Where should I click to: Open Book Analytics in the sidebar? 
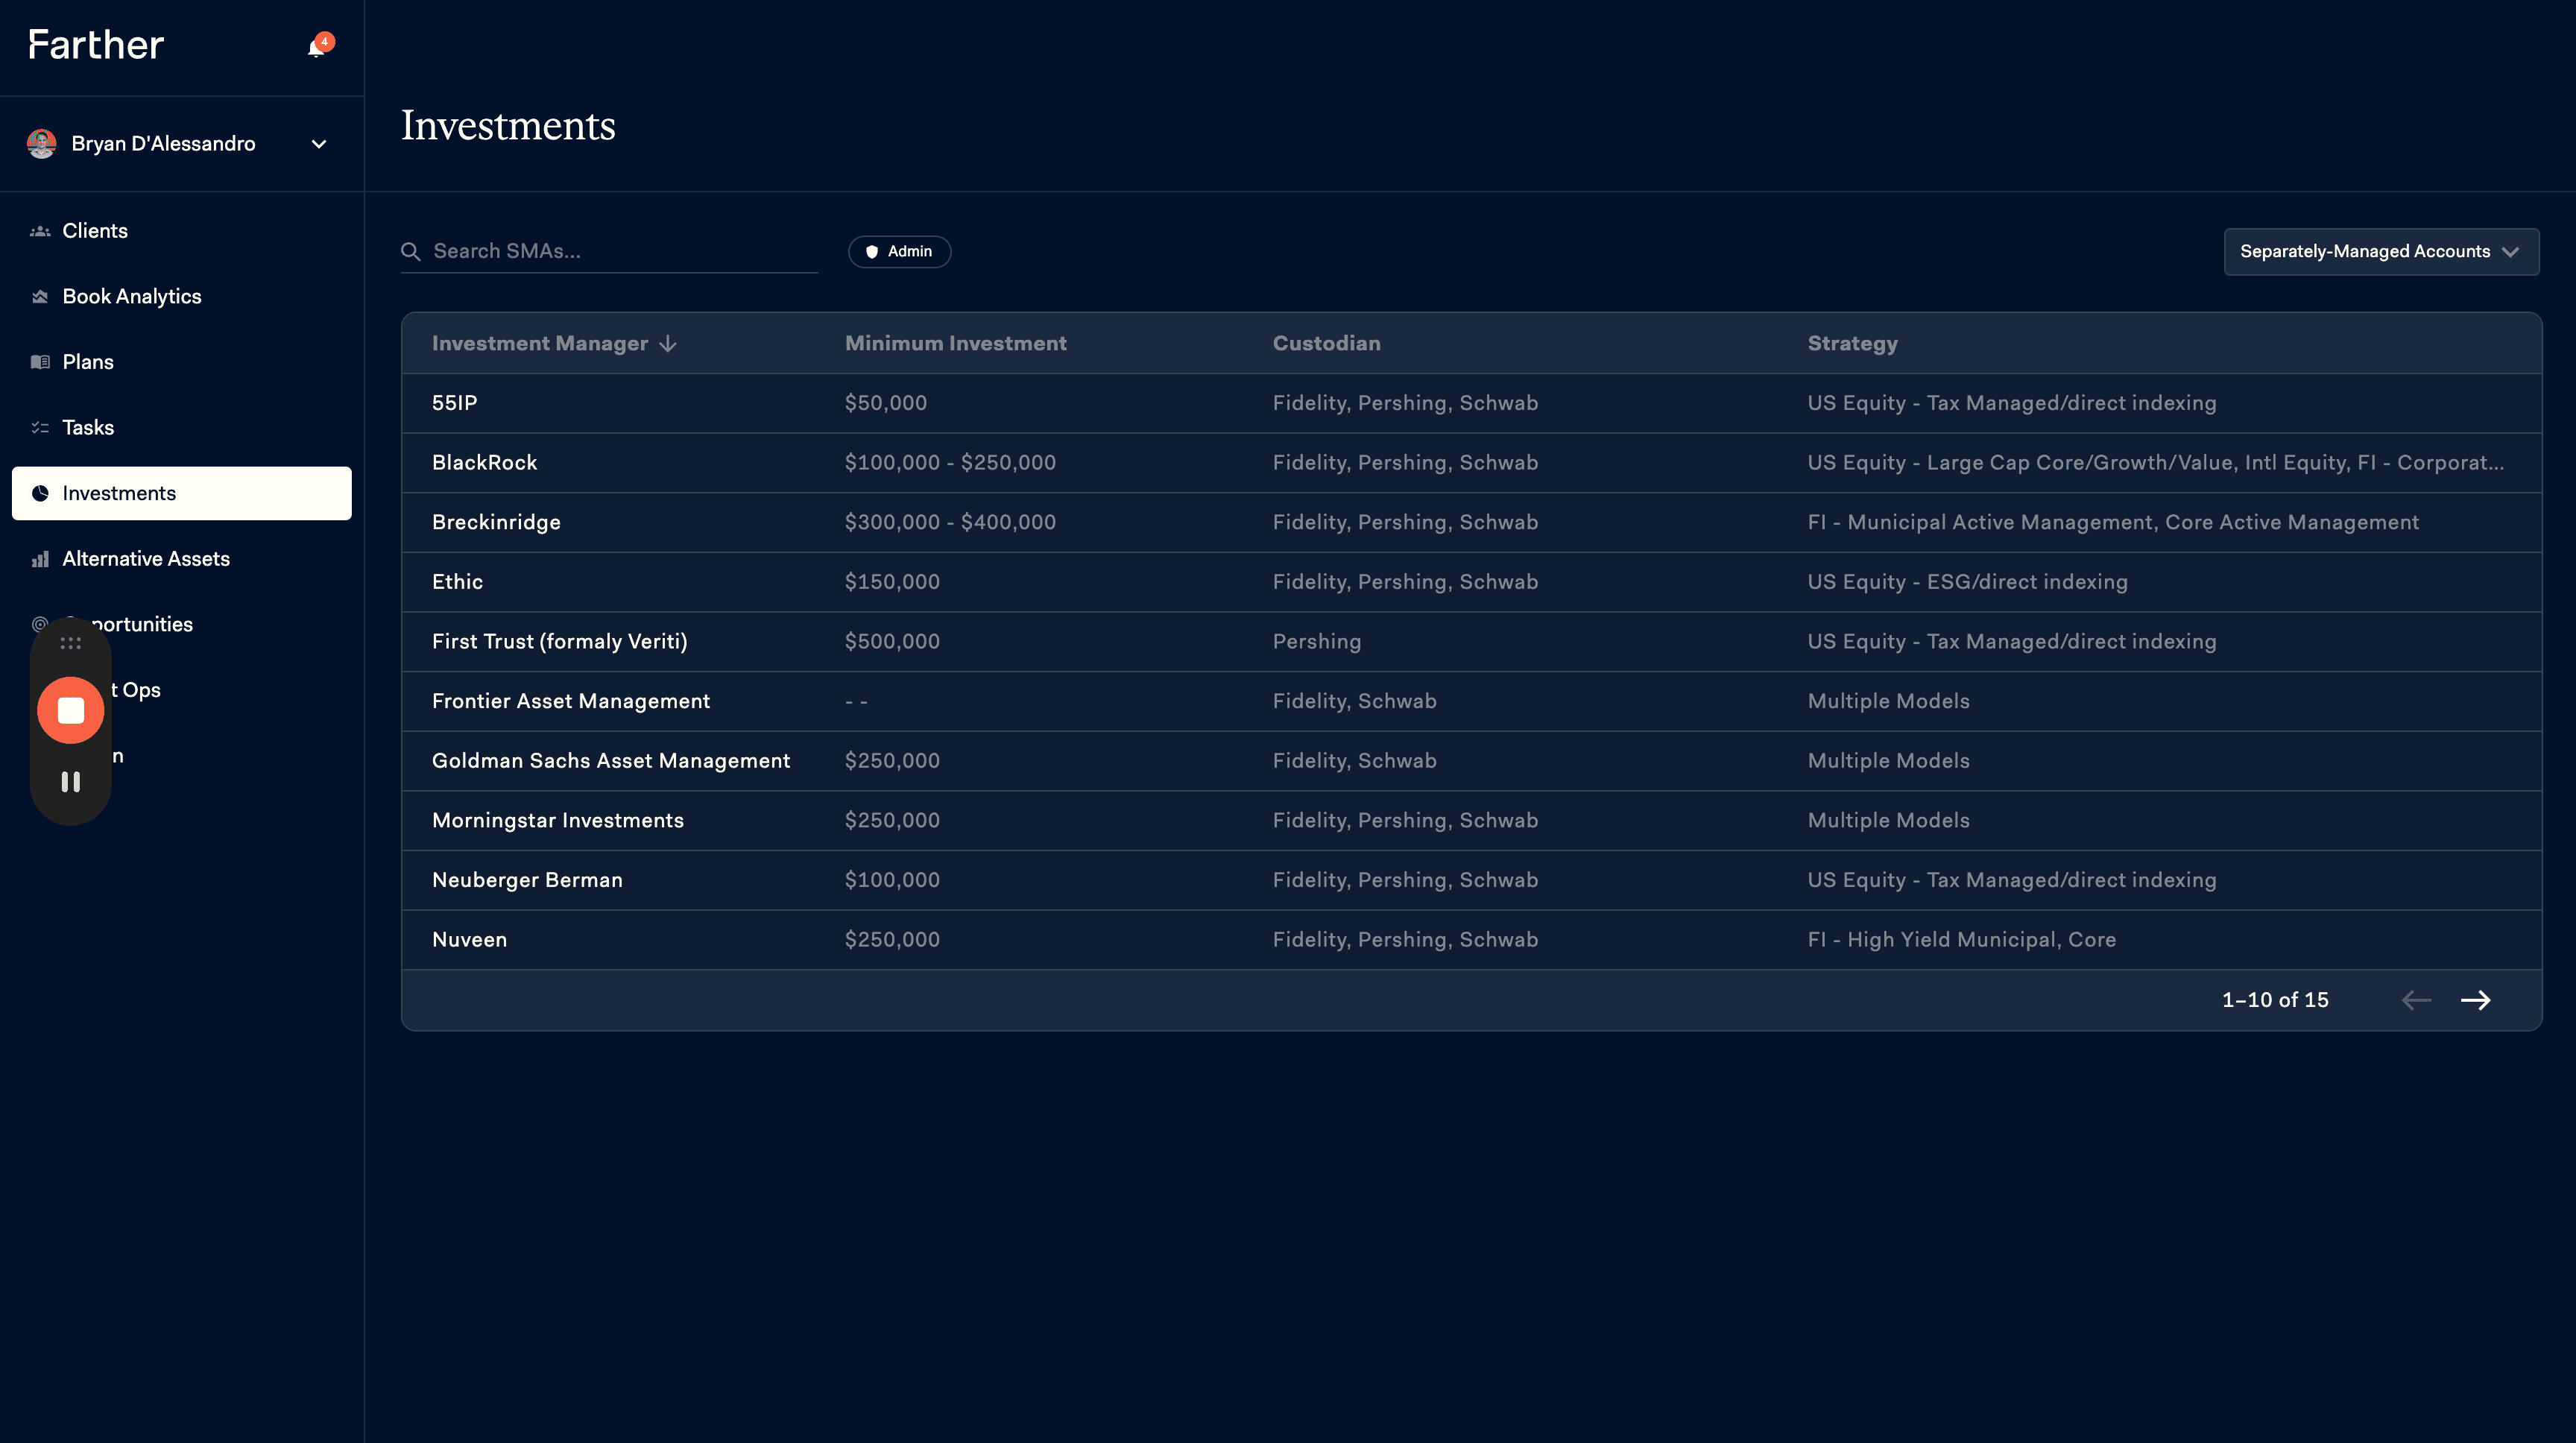[182, 297]
